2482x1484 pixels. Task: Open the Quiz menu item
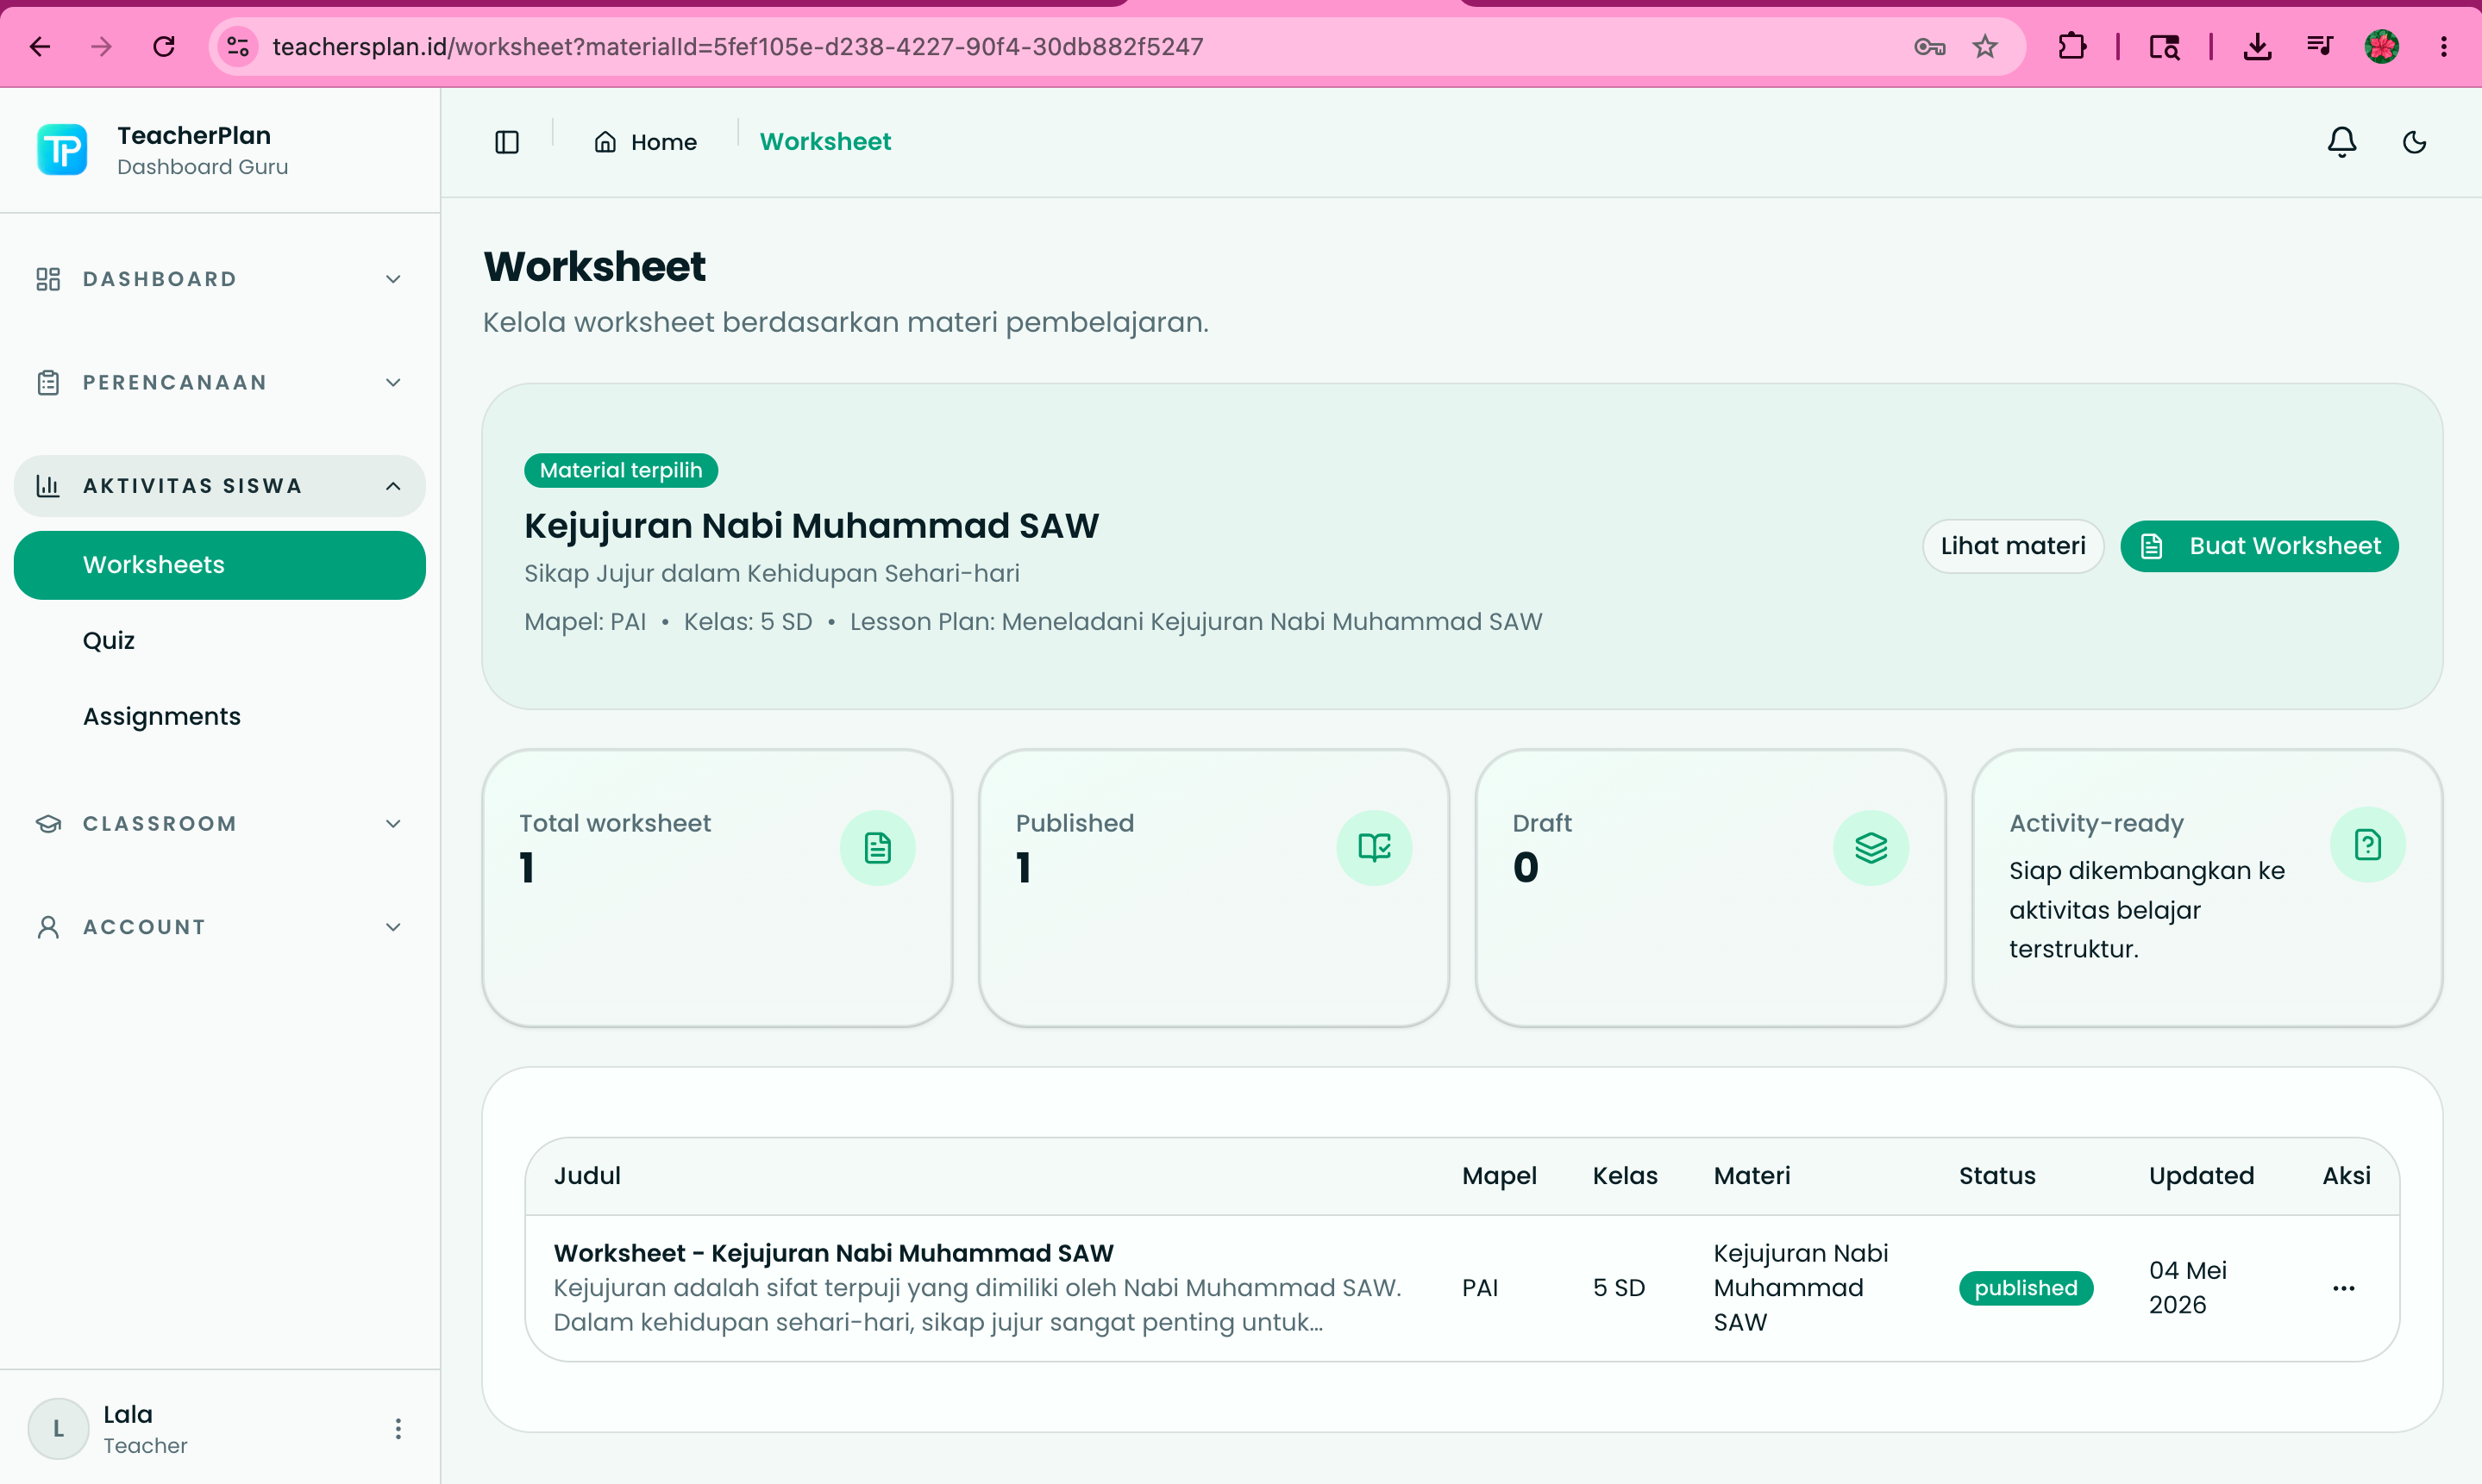108,640
